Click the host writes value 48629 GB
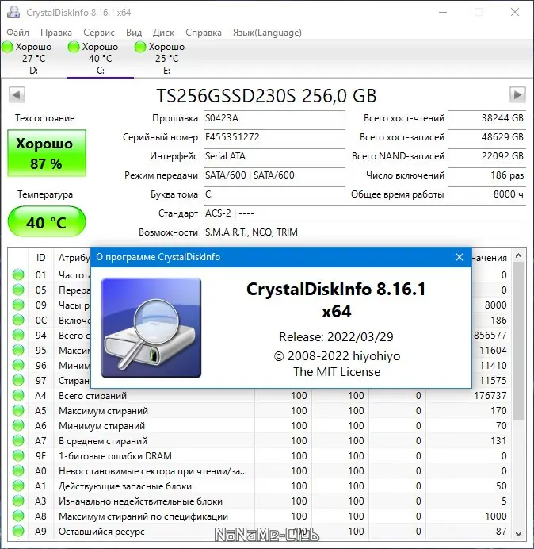This screenshot has height=549, width=534. 486,137
